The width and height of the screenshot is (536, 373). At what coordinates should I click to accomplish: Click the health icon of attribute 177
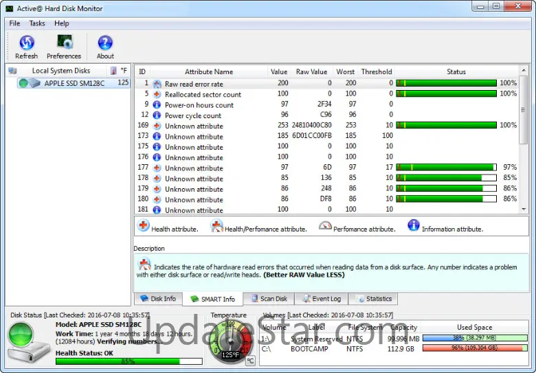tap(157, 168)
